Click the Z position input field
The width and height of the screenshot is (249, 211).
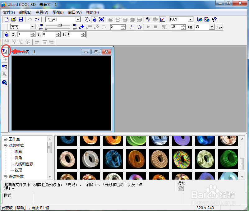pos(74,34)
